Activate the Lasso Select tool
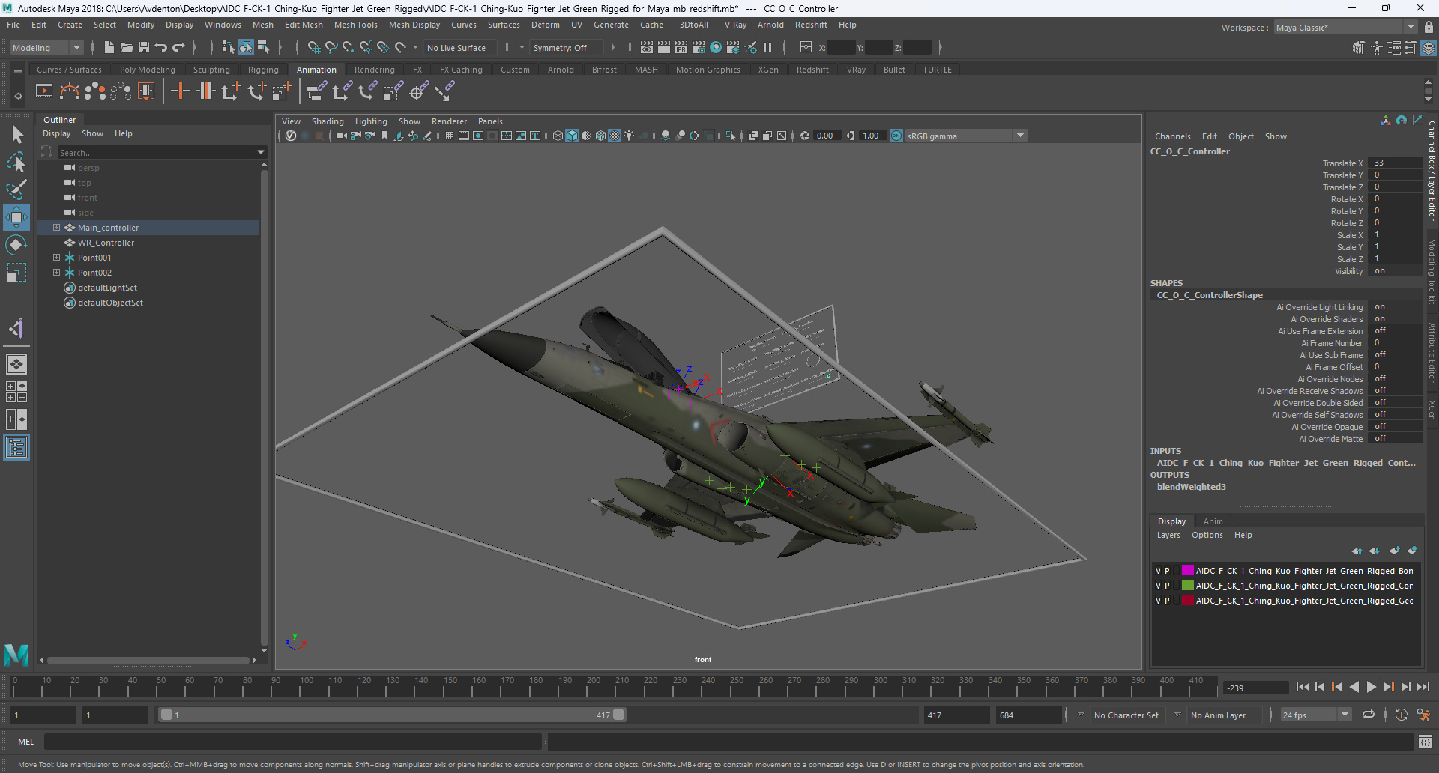This screenshot has width=1439, height=773. 16,162
